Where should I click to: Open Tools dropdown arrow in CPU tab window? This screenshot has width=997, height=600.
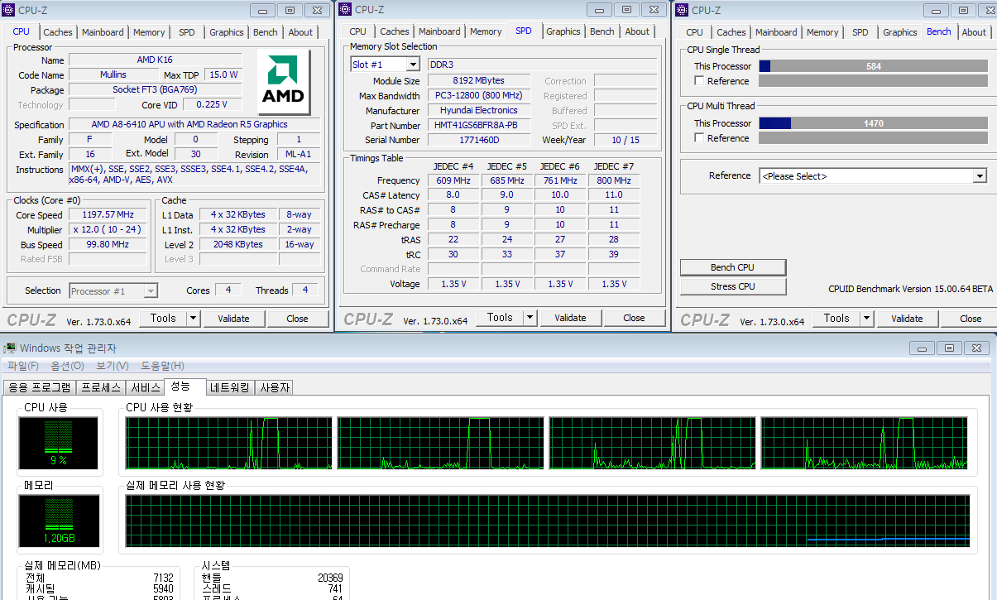(x=193, y=318)
